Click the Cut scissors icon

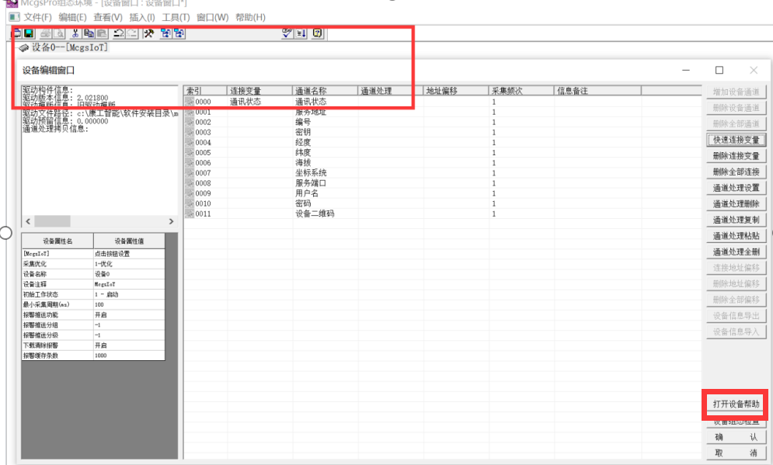click(75, 33)
